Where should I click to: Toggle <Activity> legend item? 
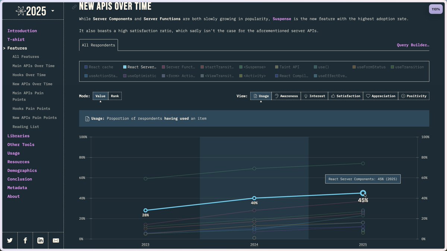253,76
